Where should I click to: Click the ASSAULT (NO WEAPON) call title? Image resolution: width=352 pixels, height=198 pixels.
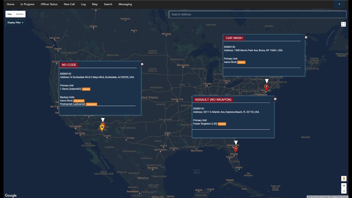pos(213,100)
